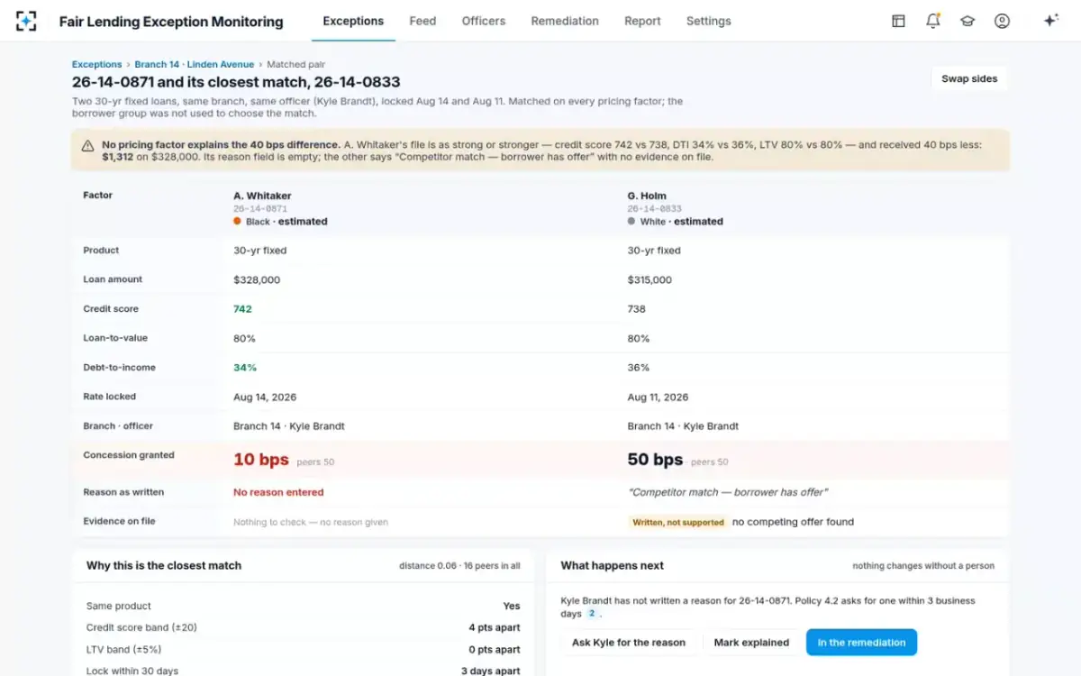Click the Why this is the closest match heading

click(x=164, y=566)
